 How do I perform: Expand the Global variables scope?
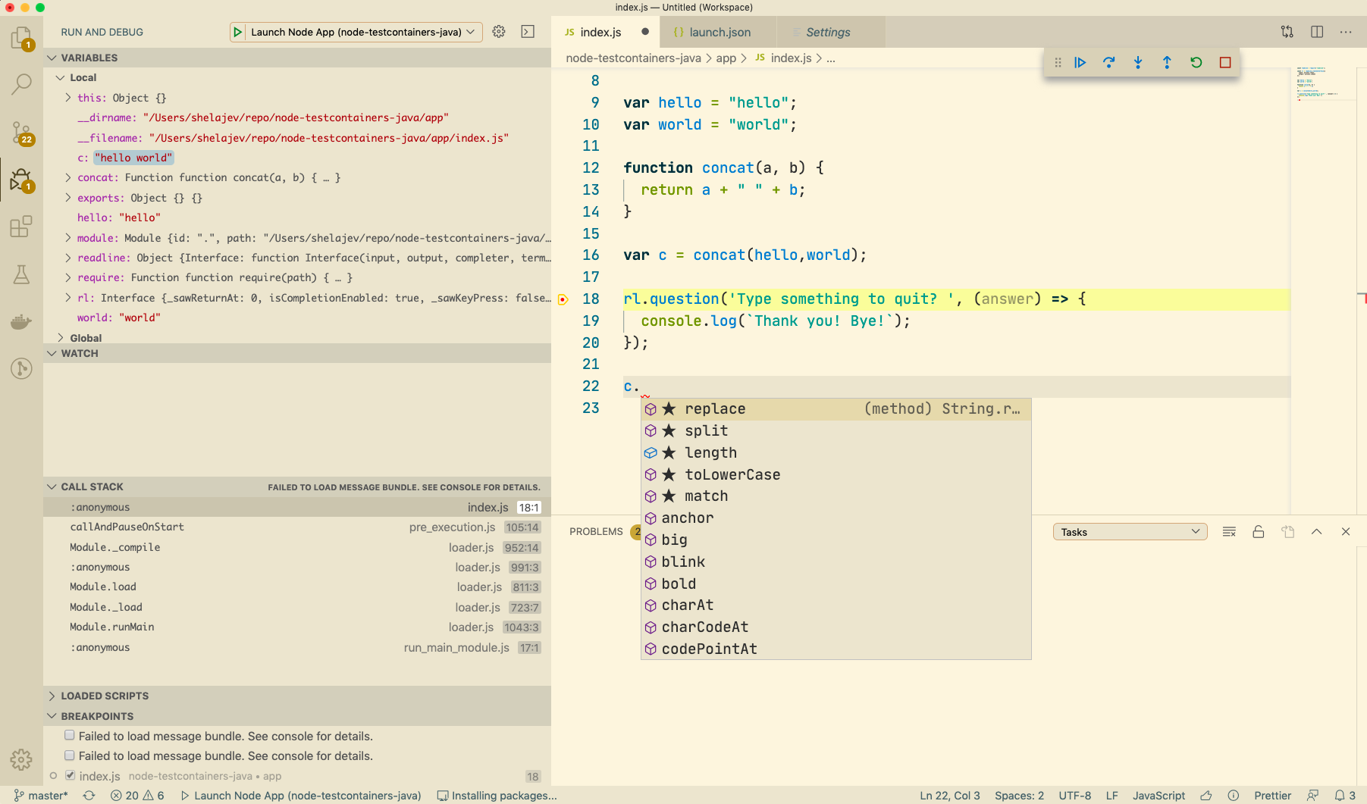[61, 338]
